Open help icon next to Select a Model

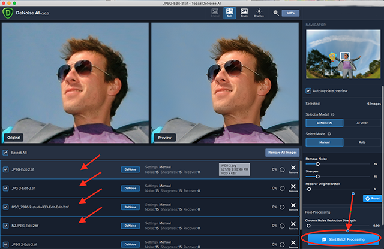pyautogui.click(x=332, y=114)
